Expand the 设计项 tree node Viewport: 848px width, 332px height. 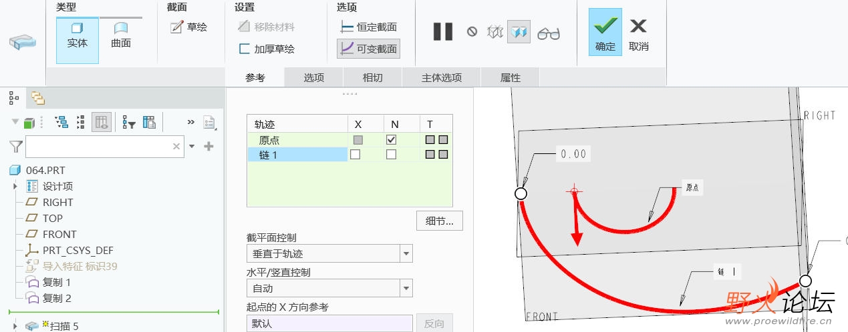(15, 186)
